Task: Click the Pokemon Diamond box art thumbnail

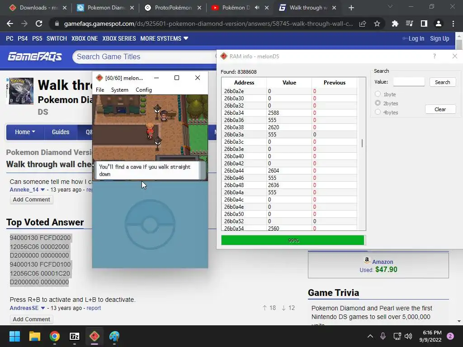Action: tap(20, 91)
